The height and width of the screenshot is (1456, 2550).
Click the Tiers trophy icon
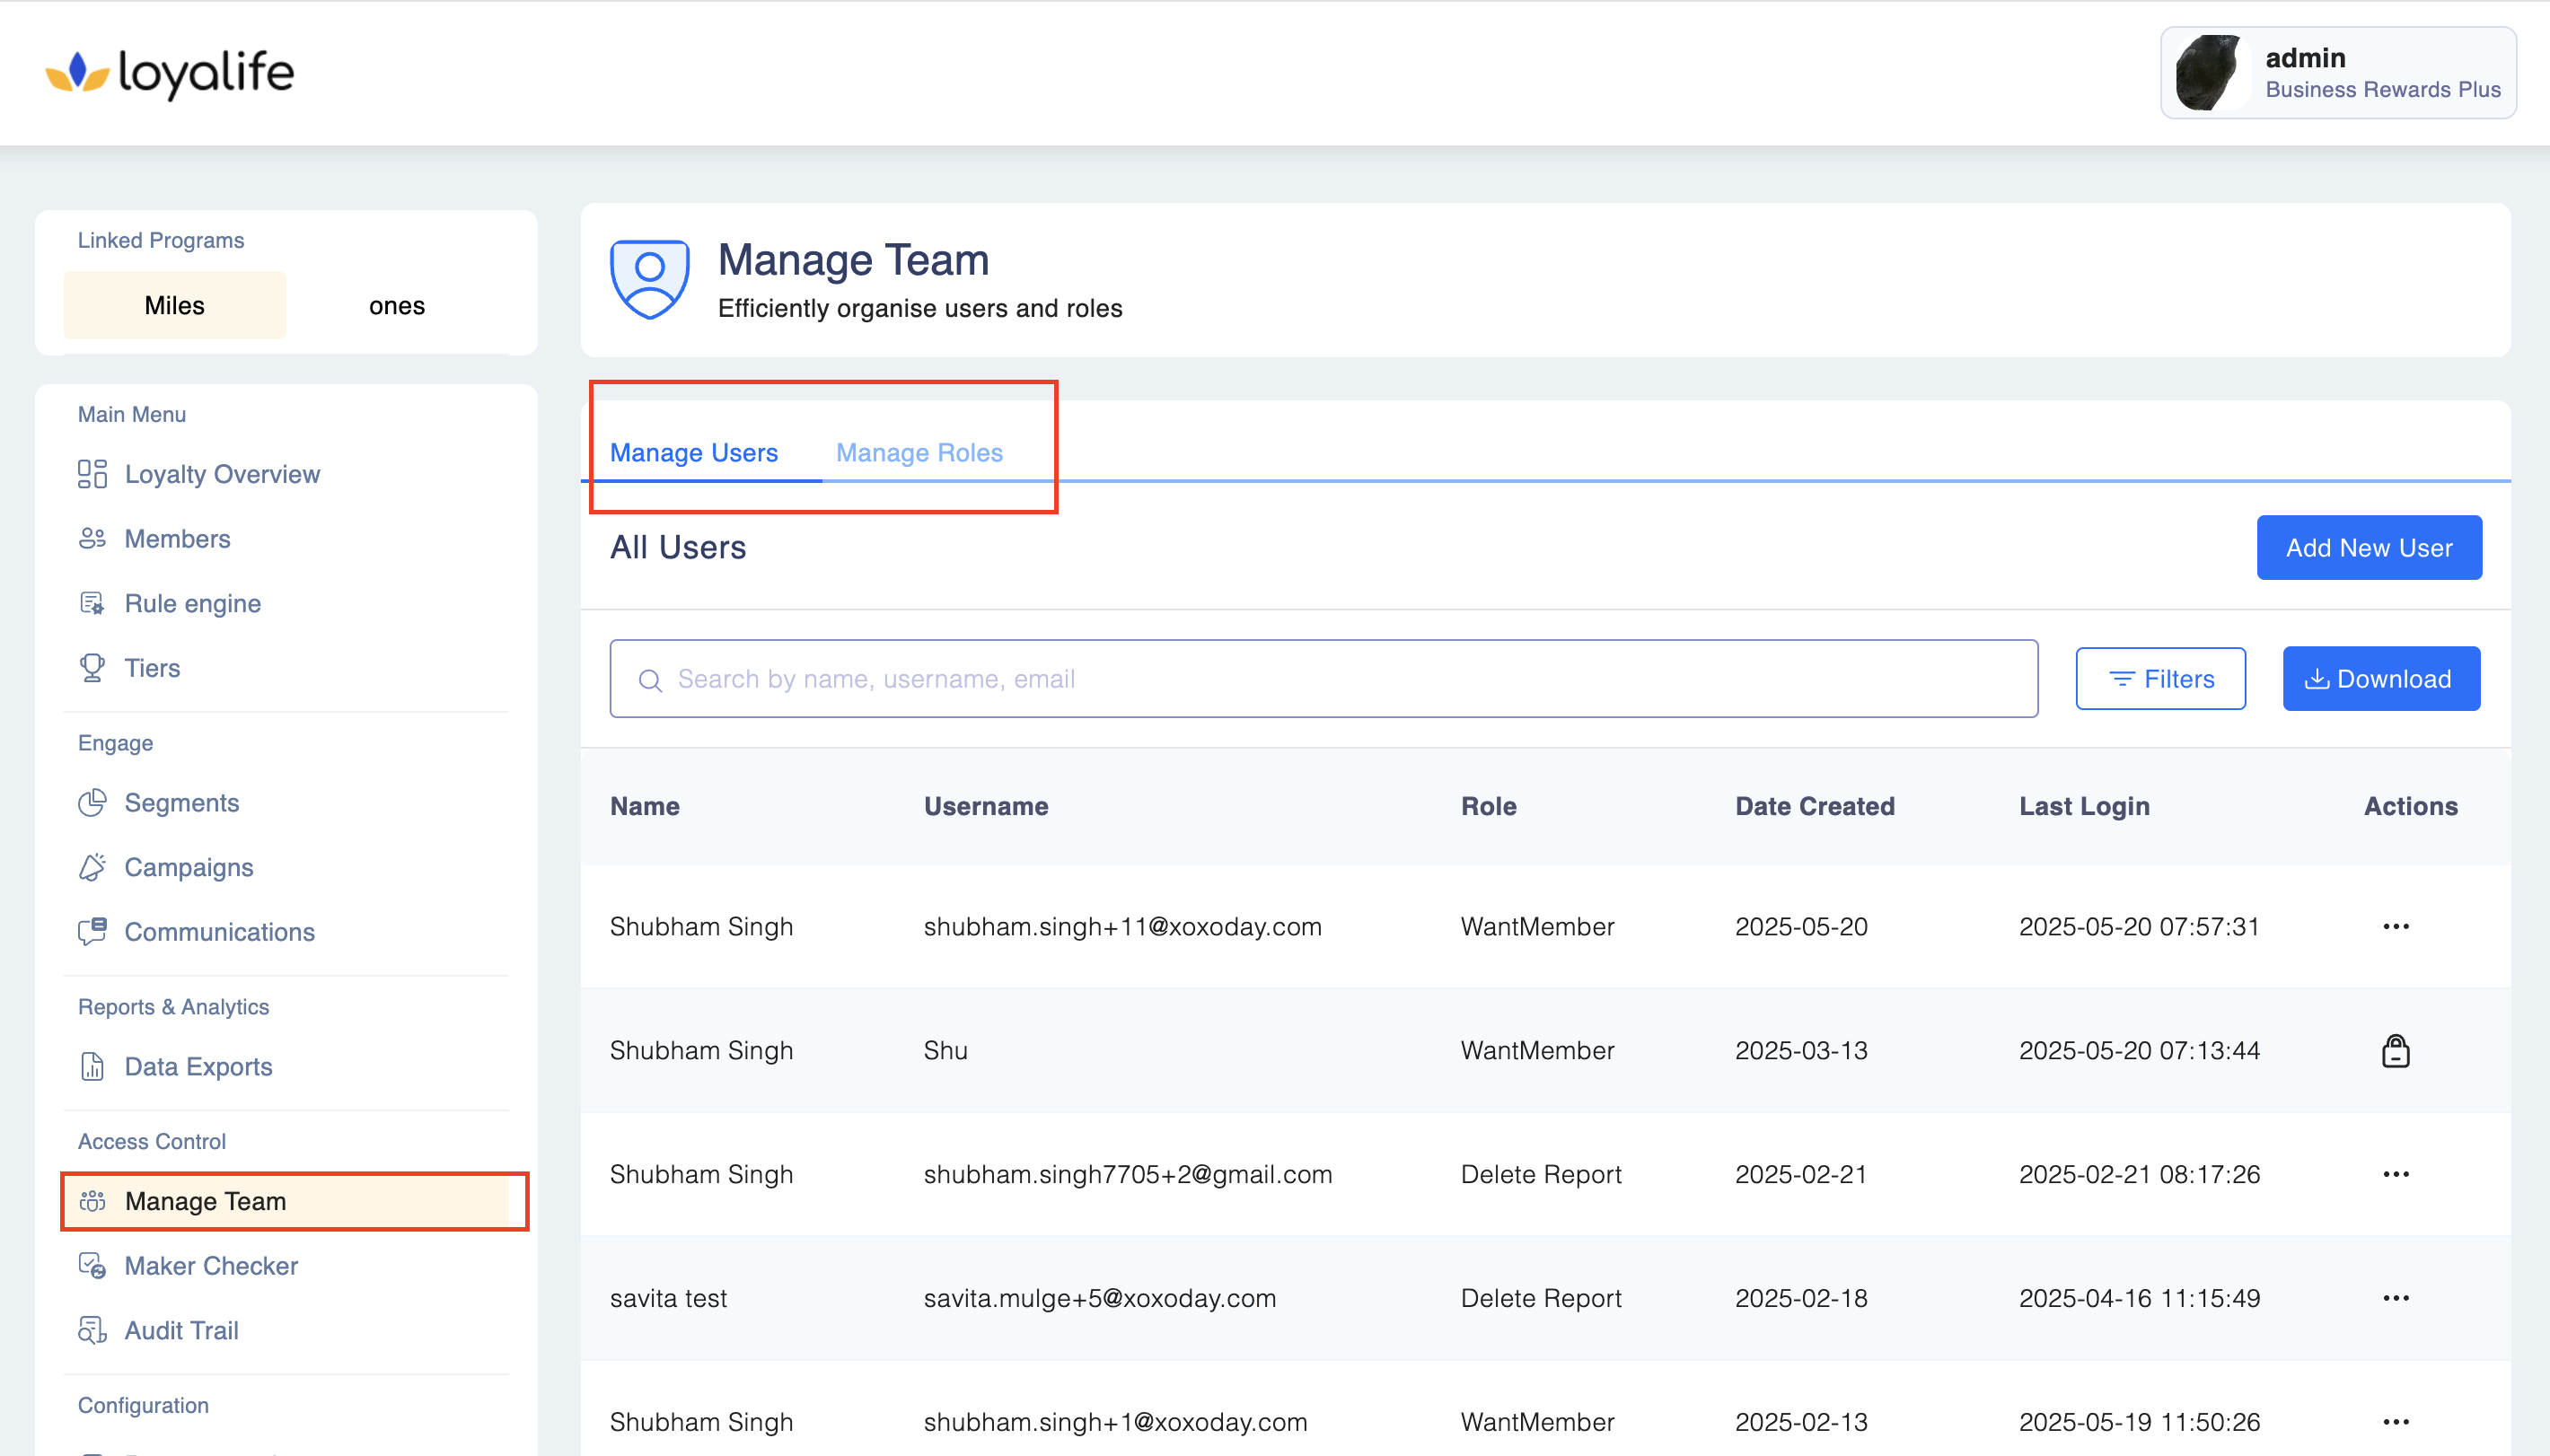(92, 668)
